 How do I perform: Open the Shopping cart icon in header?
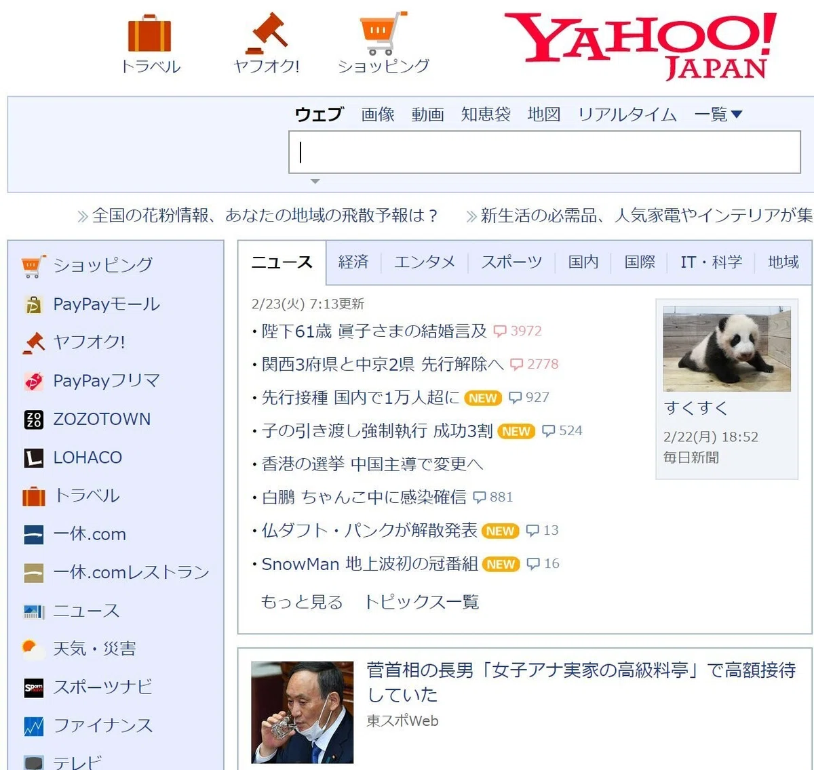pyautogui.click(x=383, y=33)
